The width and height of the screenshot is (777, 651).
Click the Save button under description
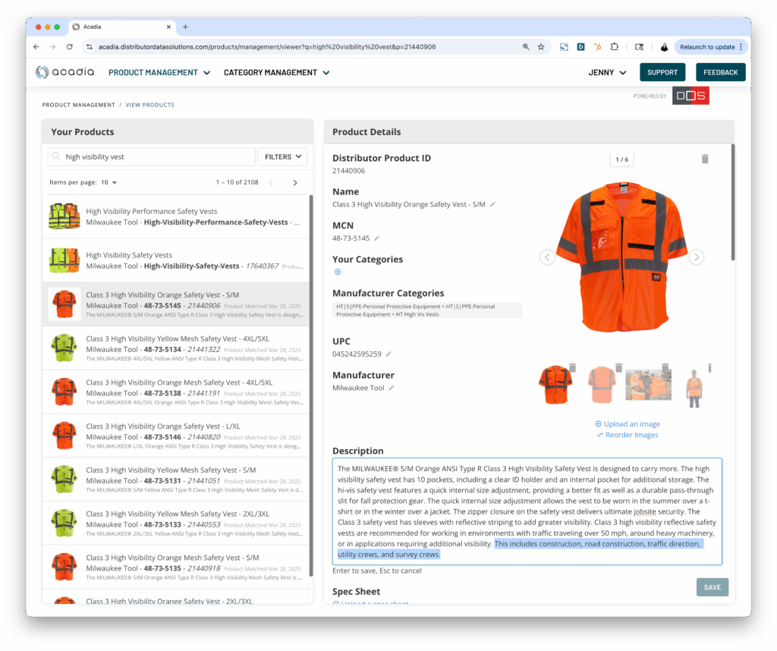[712, 587]
